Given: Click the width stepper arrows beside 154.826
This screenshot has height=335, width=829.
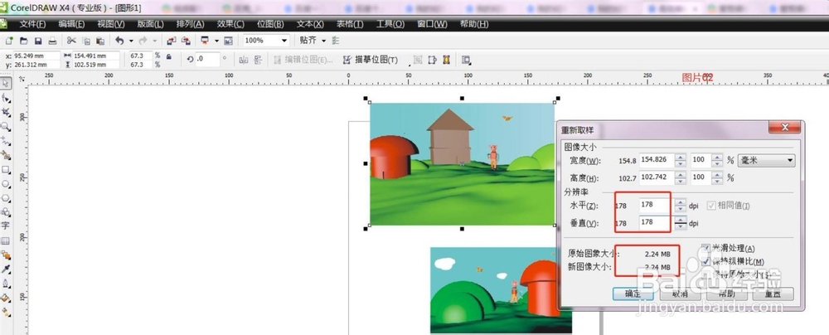Looking at the screenshot, I should 681,159.
